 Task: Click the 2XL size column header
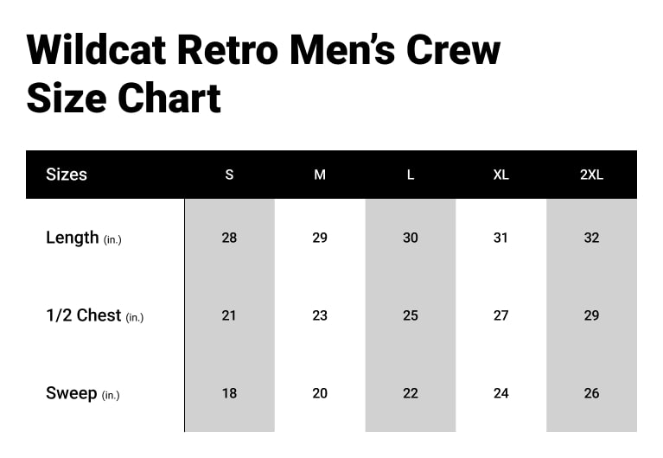pos(591,175)
